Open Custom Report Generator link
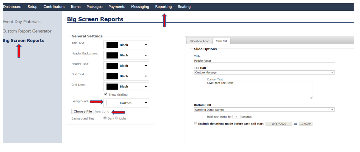The image size is (360, 152). [x=27, y=31]
